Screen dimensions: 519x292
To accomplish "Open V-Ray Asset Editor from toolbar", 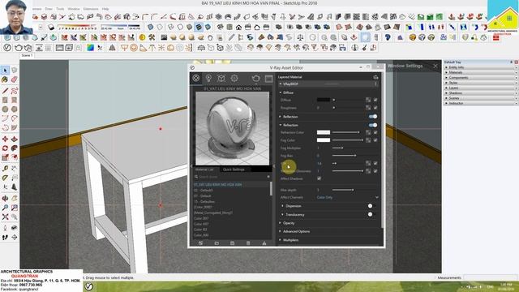I will 7,48.
